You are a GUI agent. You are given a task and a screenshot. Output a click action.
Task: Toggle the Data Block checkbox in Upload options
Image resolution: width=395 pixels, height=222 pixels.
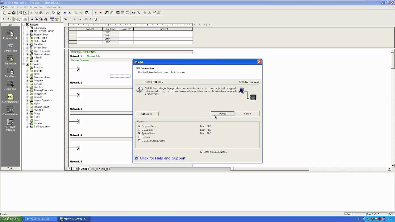pos(139,130)
